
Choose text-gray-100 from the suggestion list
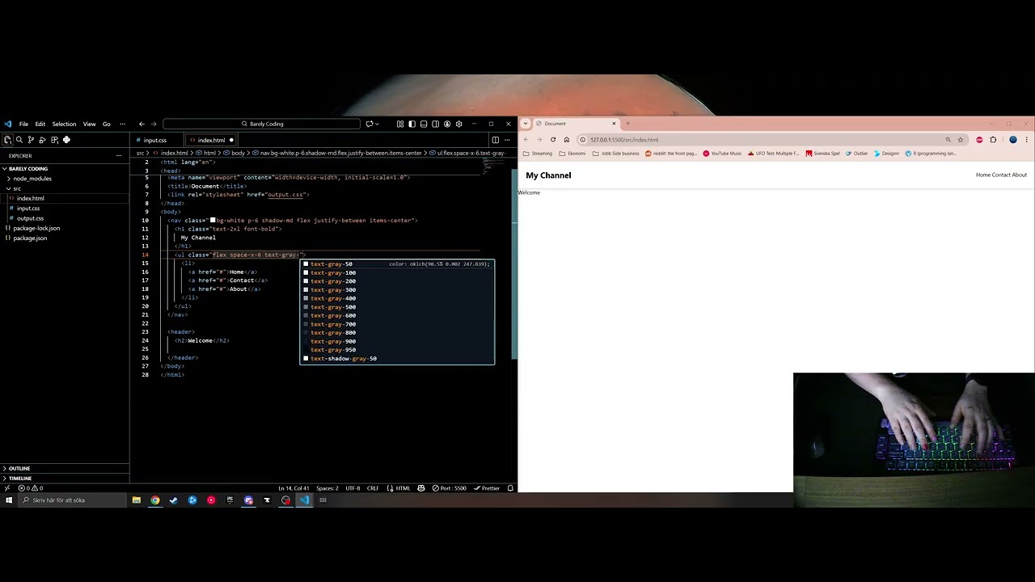coord(396,272)
